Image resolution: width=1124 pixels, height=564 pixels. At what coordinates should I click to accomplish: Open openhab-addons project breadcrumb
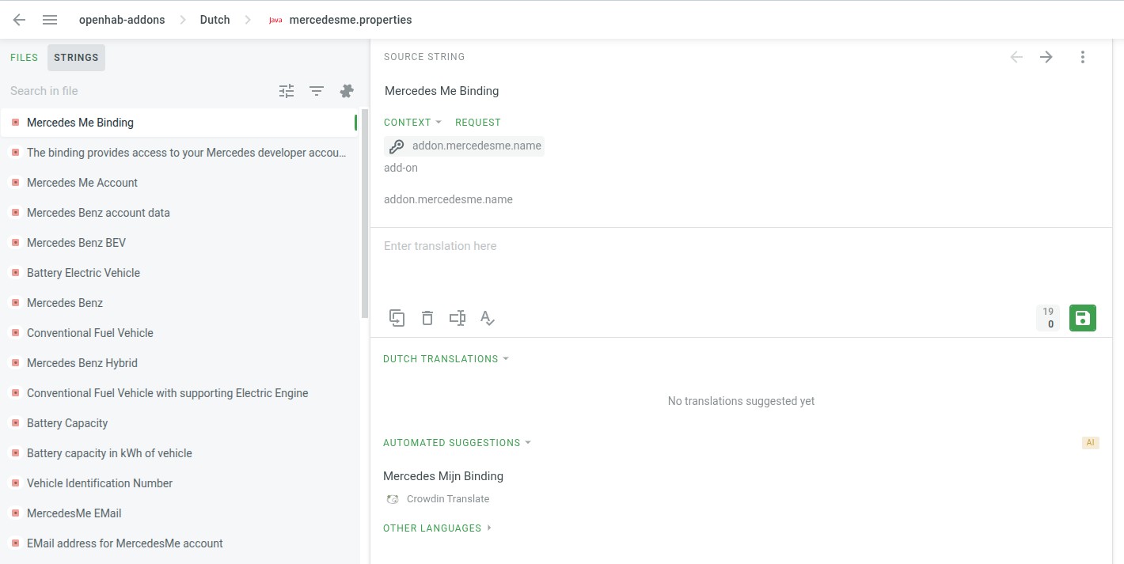point(122,20)
